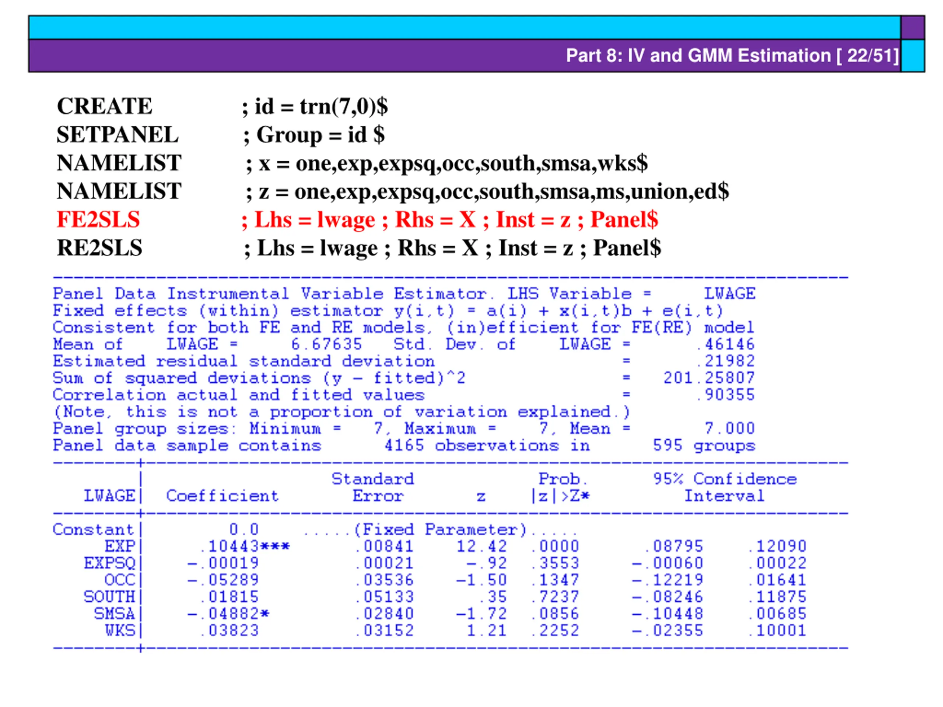Select the CREATE command keyword

coord(105,106)
